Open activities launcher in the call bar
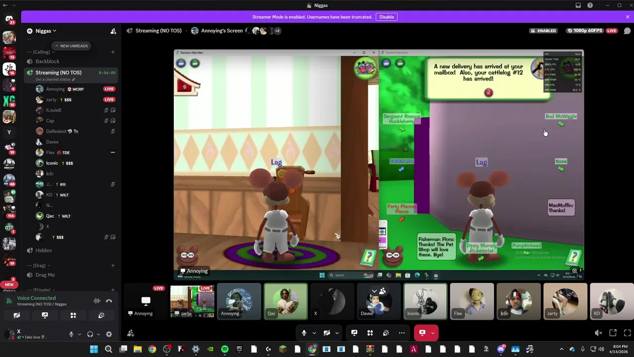Image resolution: width=634 pixels, height=357 pixels. [x=370, y=333]
